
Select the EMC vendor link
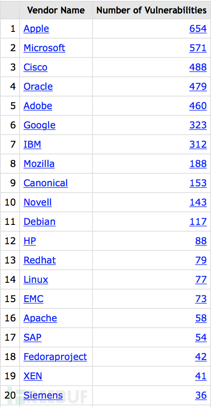[33, 299]
